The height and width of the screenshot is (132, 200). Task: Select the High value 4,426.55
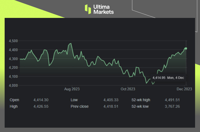click(x=41, y=106)
